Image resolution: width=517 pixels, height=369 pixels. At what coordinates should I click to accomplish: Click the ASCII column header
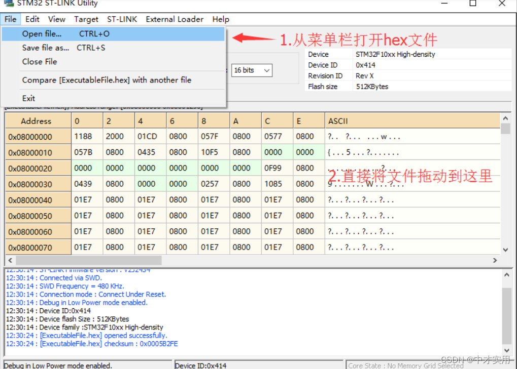click(412, 121)
